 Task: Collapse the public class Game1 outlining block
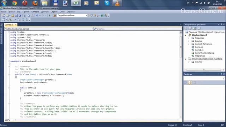click(x=9, y=74)
